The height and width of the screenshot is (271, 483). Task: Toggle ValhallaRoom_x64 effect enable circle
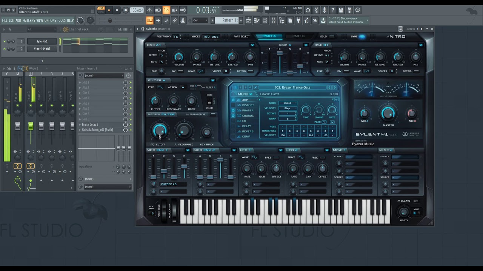pyautogui.click(x=125, y=130)
